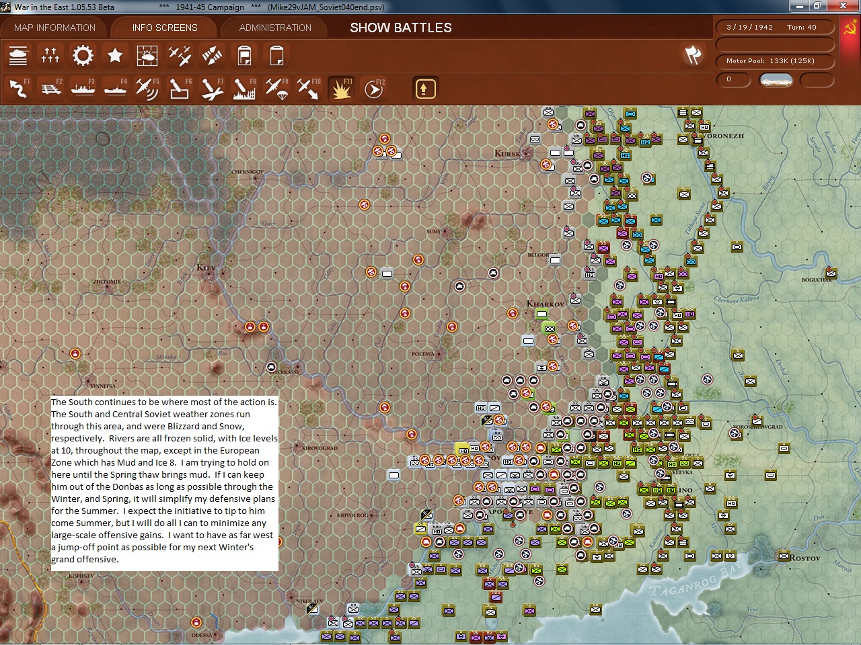Select the F10 Air Transfer icon
Image resolution: width=861 pixels, height=645 pixels.
point(309,88)
